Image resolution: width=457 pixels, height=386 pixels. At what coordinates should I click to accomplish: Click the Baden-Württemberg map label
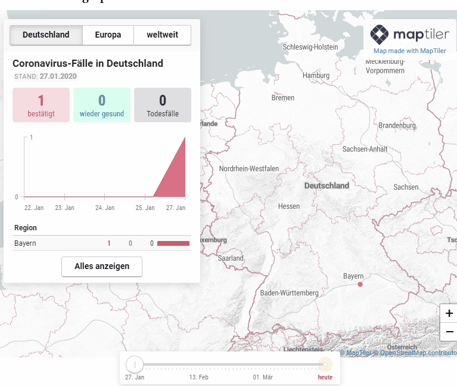click(290, 293)
